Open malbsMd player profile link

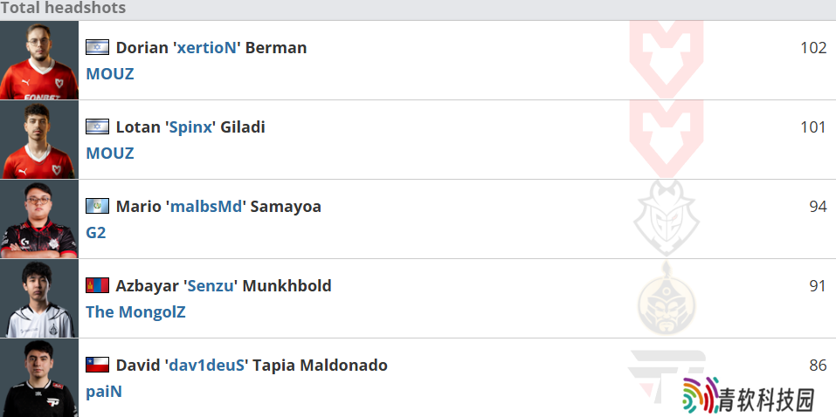(x=206, y=206)
